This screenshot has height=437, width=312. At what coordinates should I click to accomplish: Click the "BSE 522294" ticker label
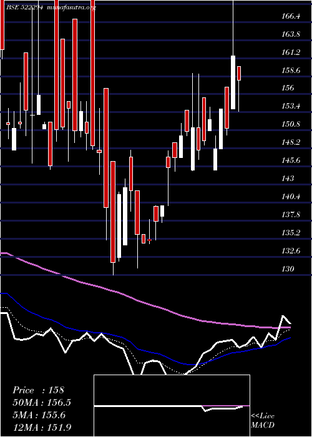tap(24, 7)
